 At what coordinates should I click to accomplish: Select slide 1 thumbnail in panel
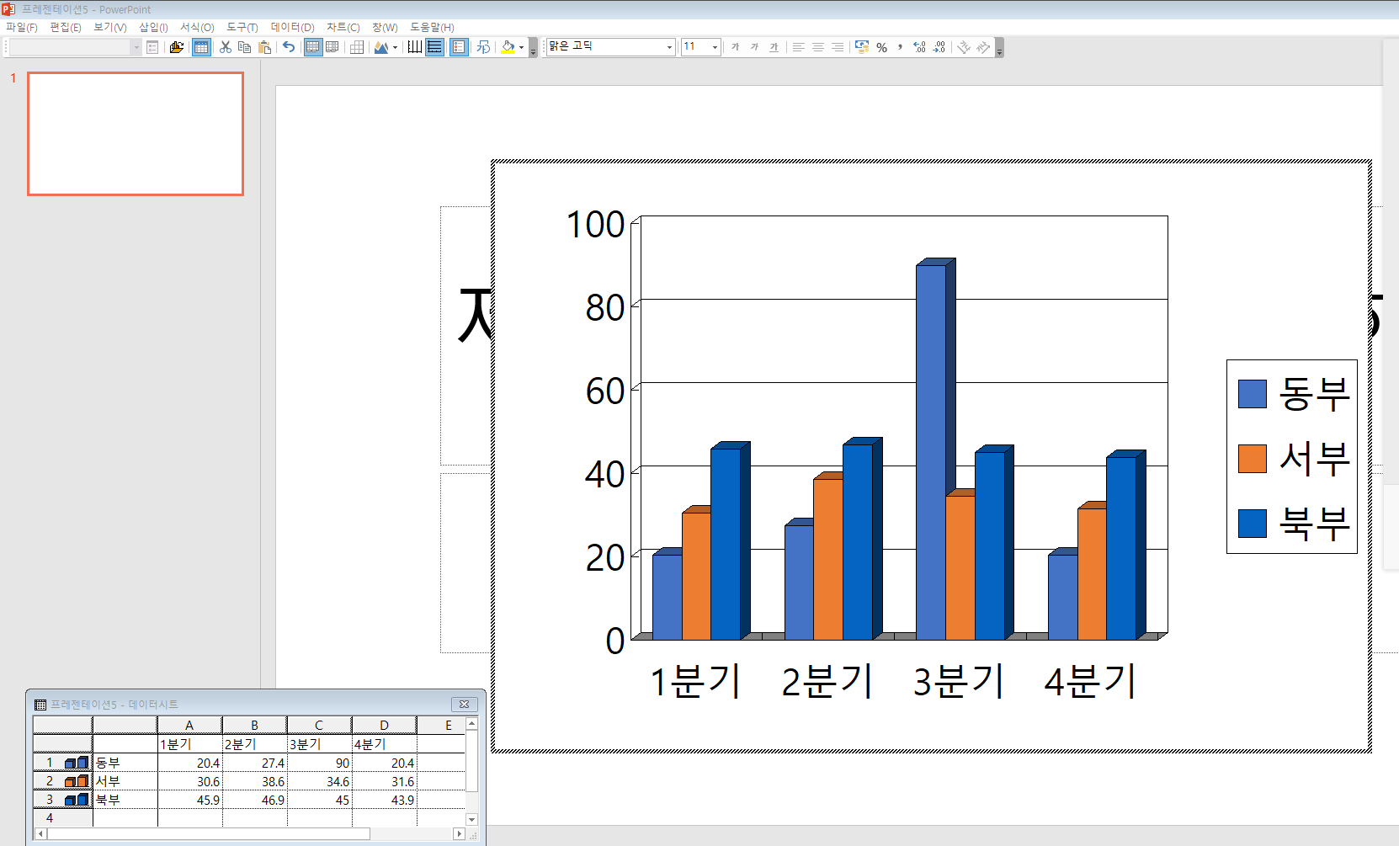136,134
